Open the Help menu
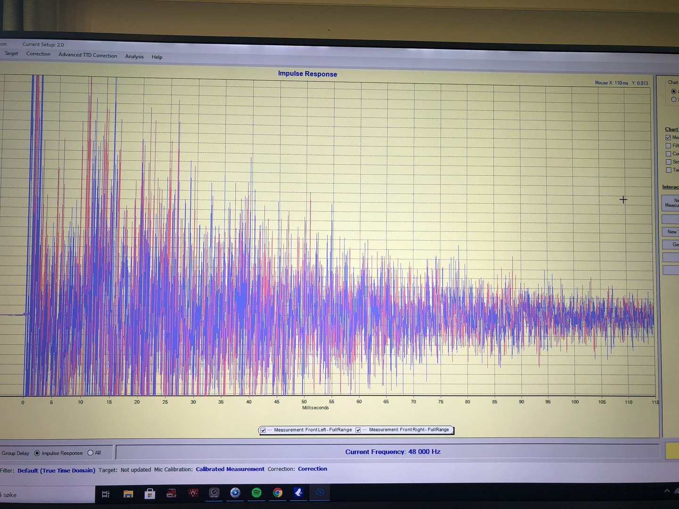Screen dimensions: 679x509 157,57
